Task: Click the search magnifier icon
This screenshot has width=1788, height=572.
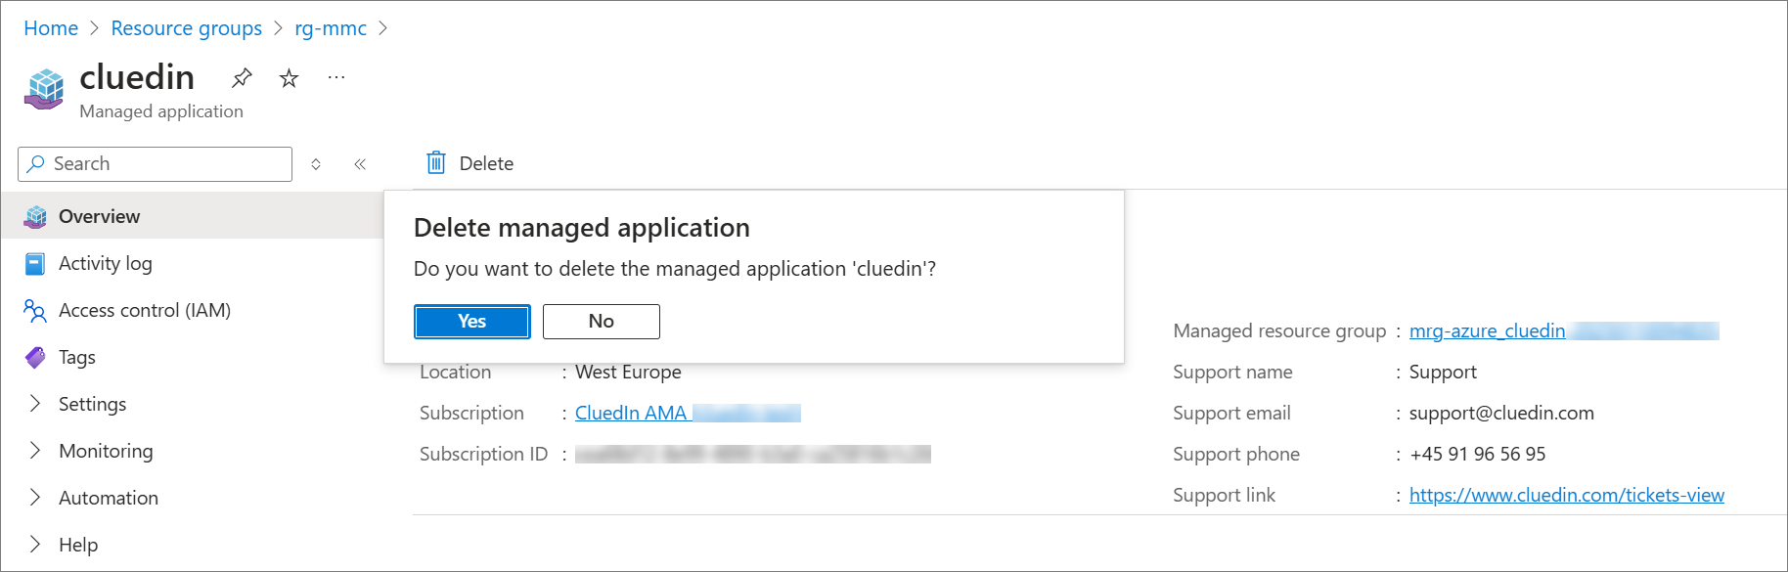Action: [36, 163]
